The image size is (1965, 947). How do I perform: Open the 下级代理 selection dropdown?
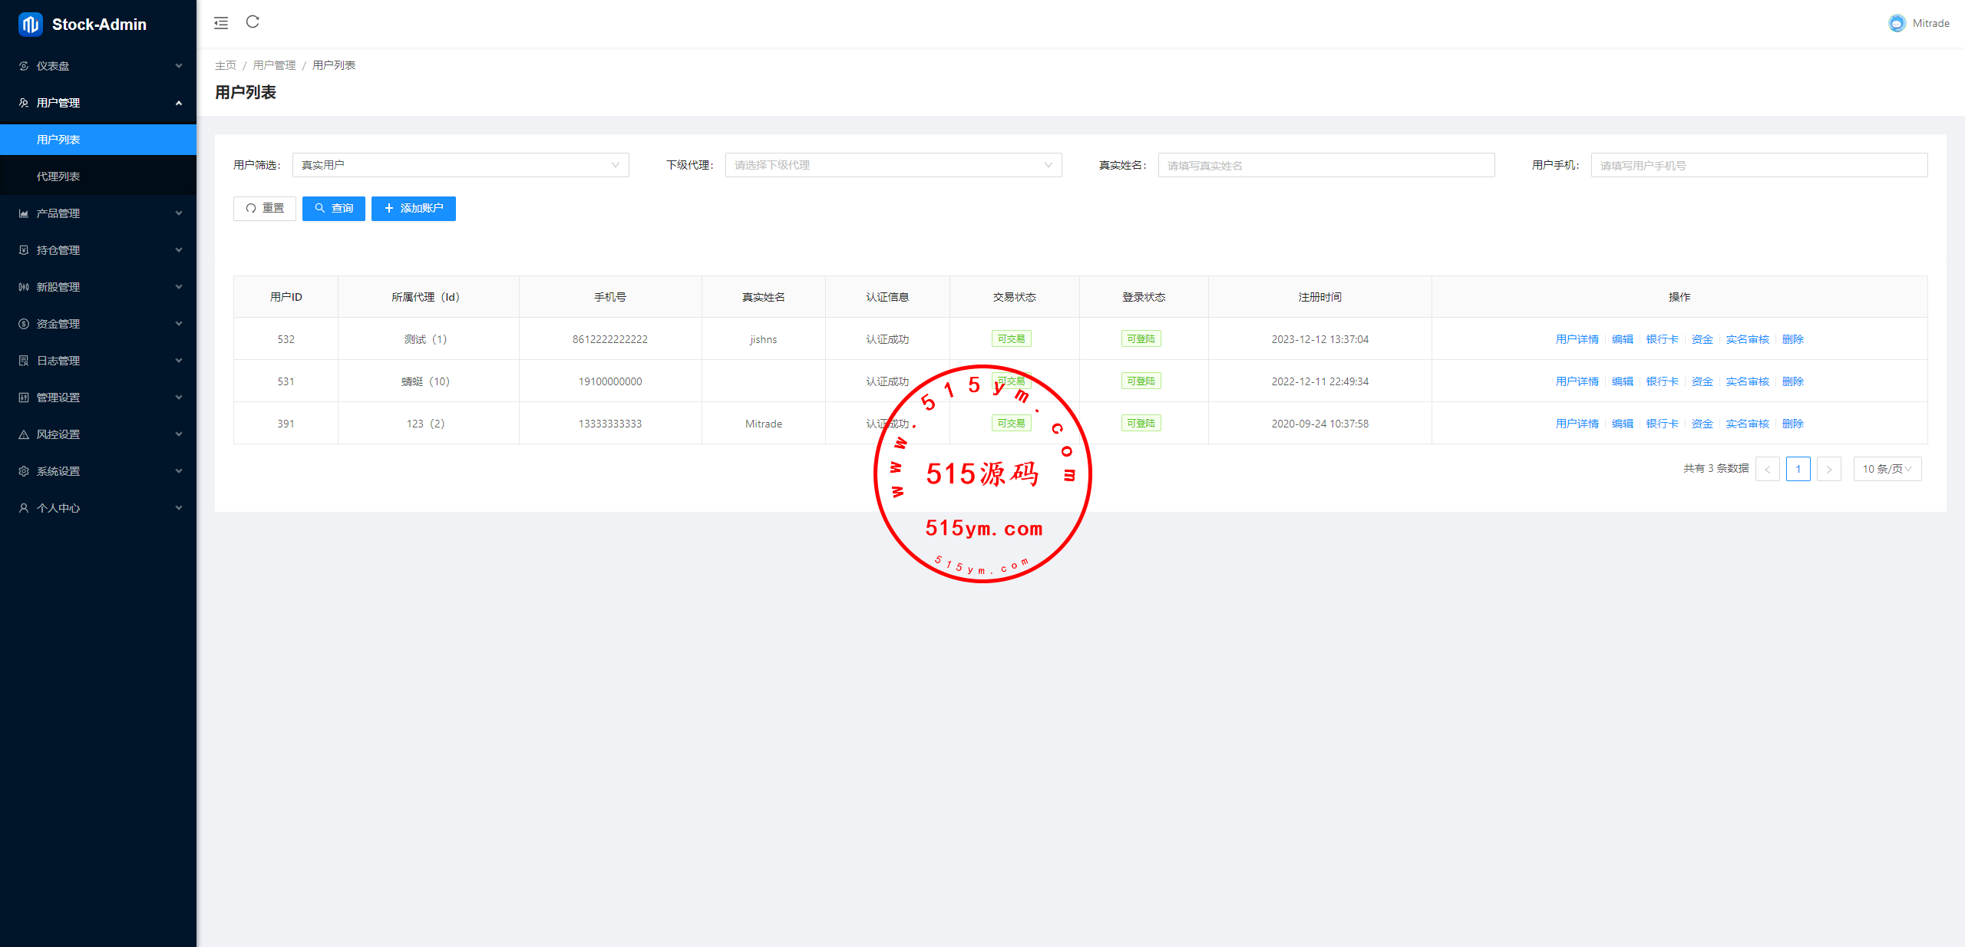(x=893, y=165)
